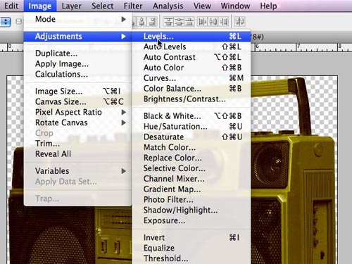Open the Curves... adjustment
The image size is (352, 264).
191,78
